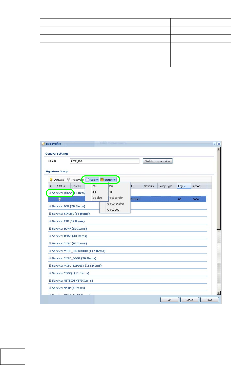The image size is (249, 365).
Task: Select 'reject-receiver' in the Action menu
Action: [x=115, y=204]
